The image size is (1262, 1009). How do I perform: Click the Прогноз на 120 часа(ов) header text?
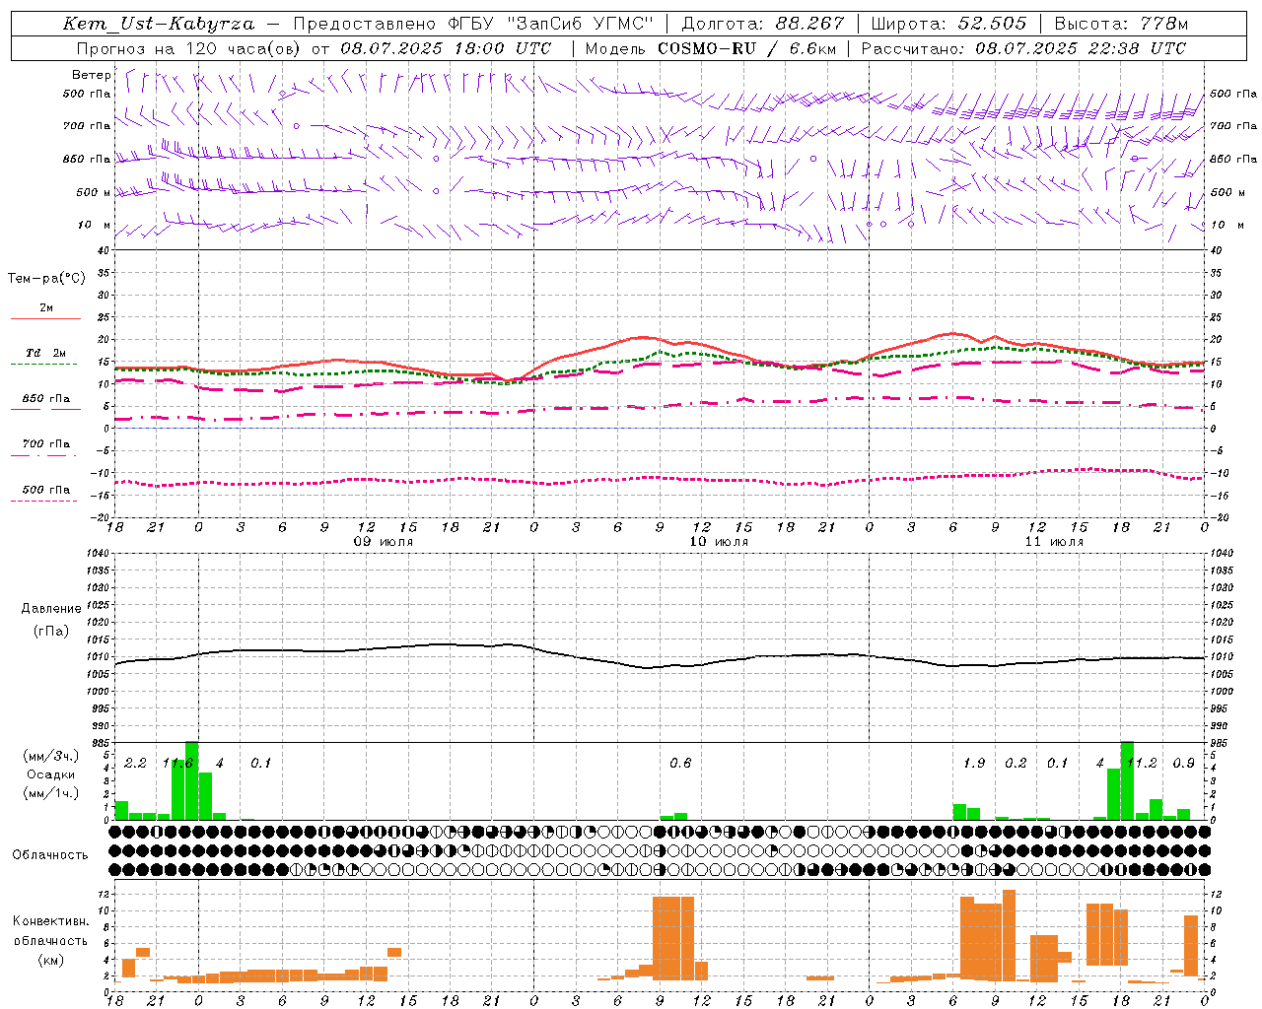pos(190,48)
